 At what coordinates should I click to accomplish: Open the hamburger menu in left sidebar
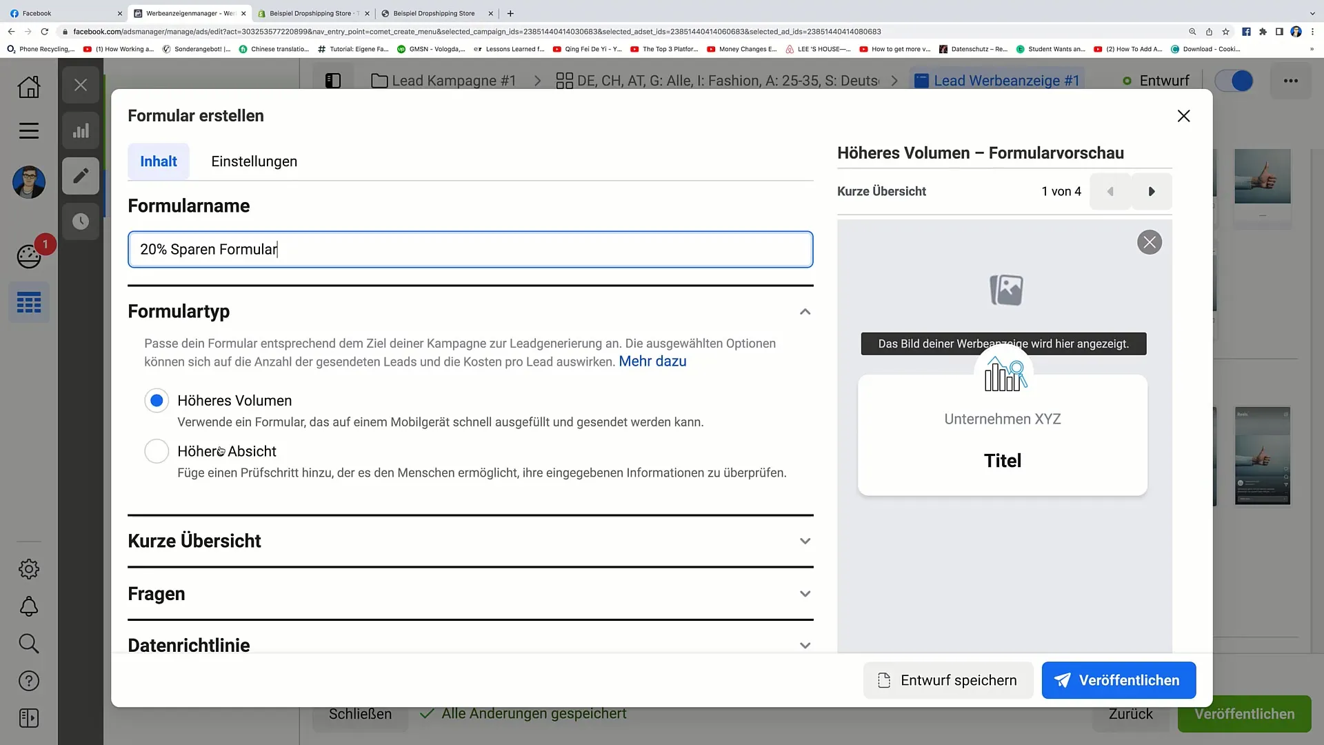pyautogui.click(x=29, y=130)
